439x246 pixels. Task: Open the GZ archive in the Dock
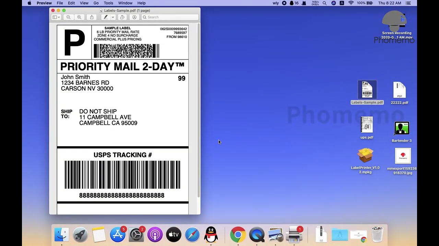[x=321, y=234]
